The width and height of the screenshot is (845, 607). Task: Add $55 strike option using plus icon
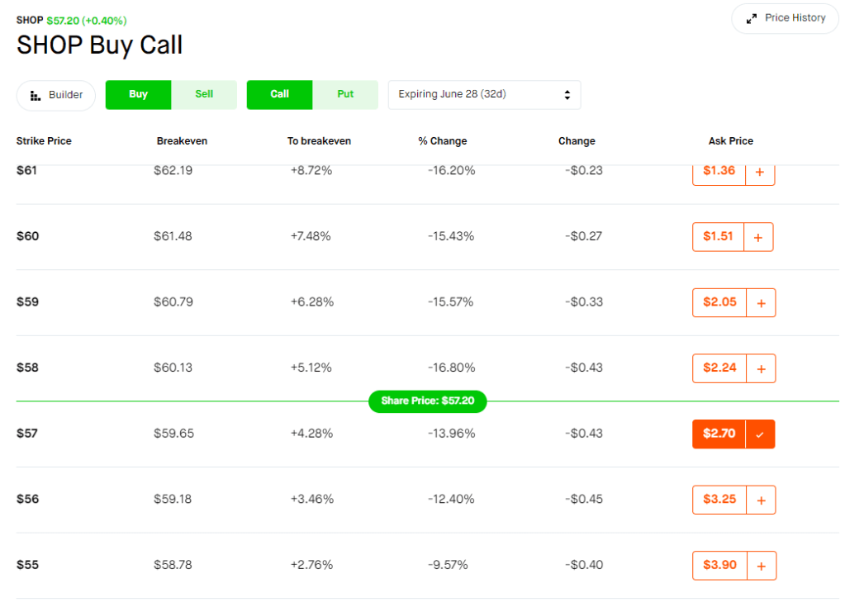761,566
